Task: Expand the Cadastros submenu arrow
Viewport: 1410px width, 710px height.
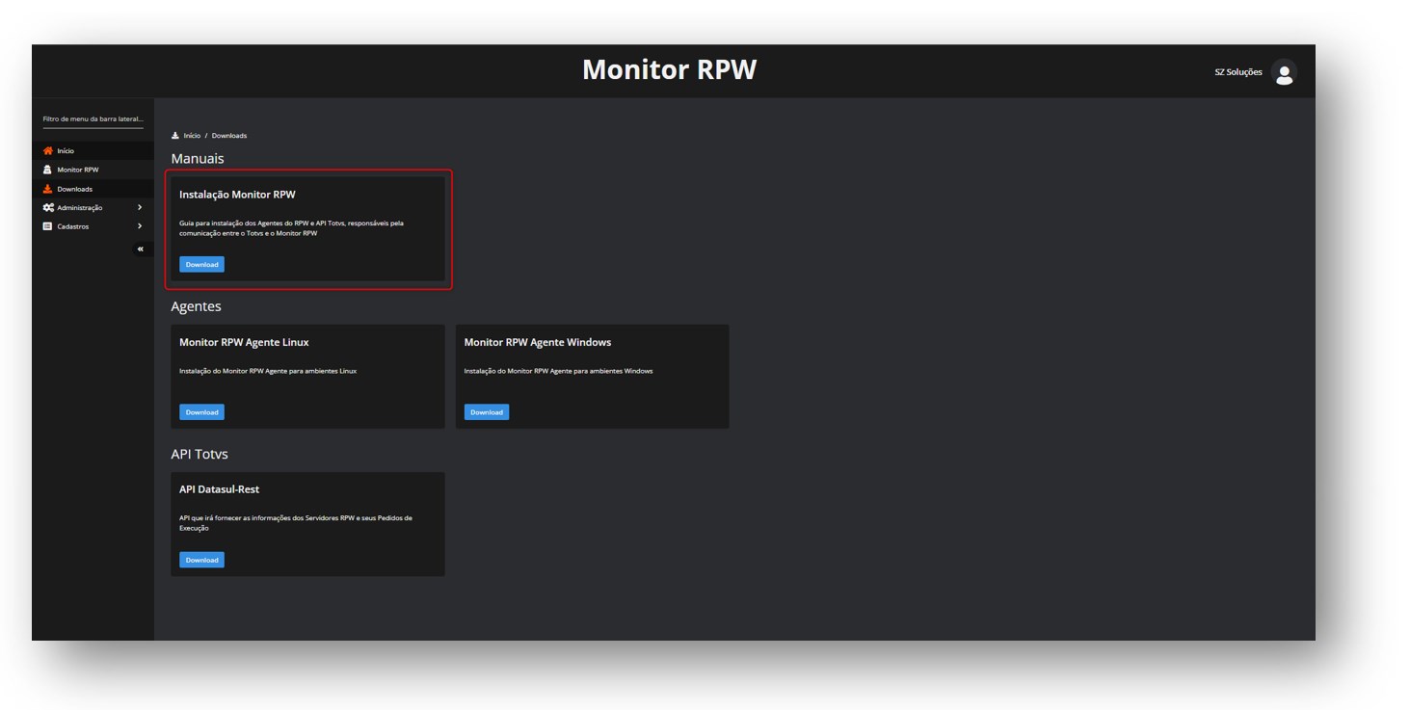Action: pos(140,226)
